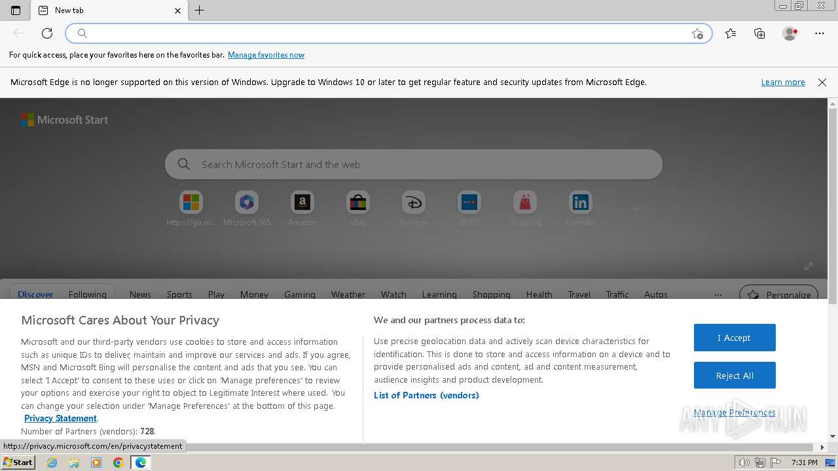
Task: Expand the page layout arrow icon
Action: coord(809,266)
